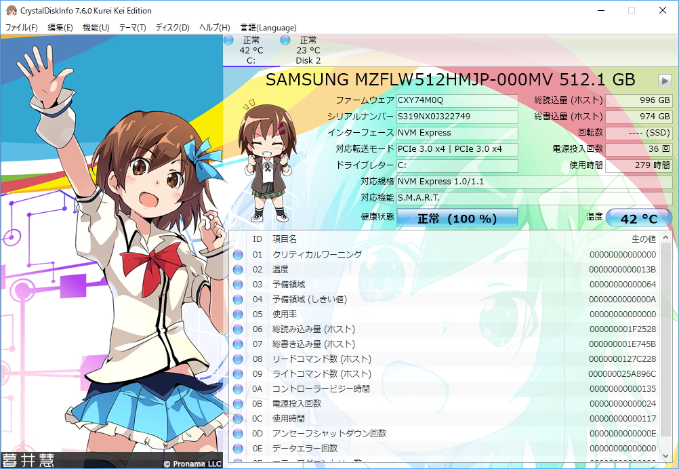Select the クリティカルワーニング attribute name

[317, 255]
